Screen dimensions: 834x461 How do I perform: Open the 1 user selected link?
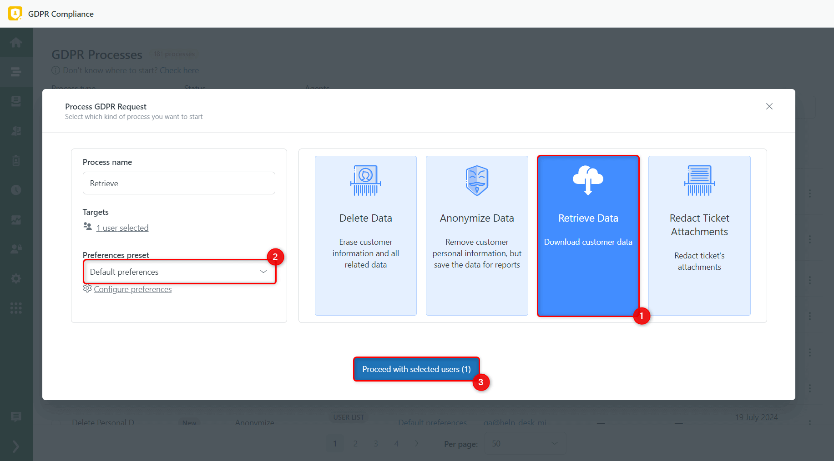point(122,228)
